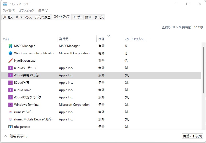This screenshot has width=206, height=143.
Task: Click the iCloud Drive icon
Action: point(10,90)
